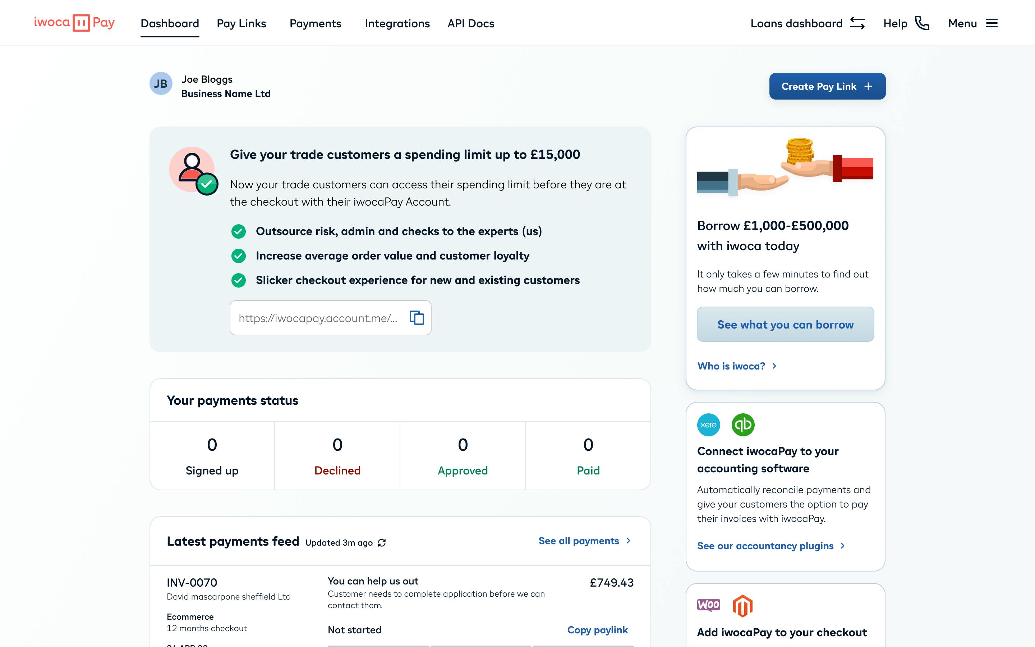Click the WooCommerce logo icon
The width and height of the screenshot is (1035, 647).
[708, 605]
